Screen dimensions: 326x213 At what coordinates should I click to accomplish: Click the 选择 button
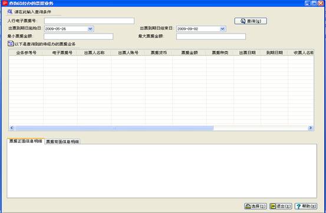[x=255, y=206]
